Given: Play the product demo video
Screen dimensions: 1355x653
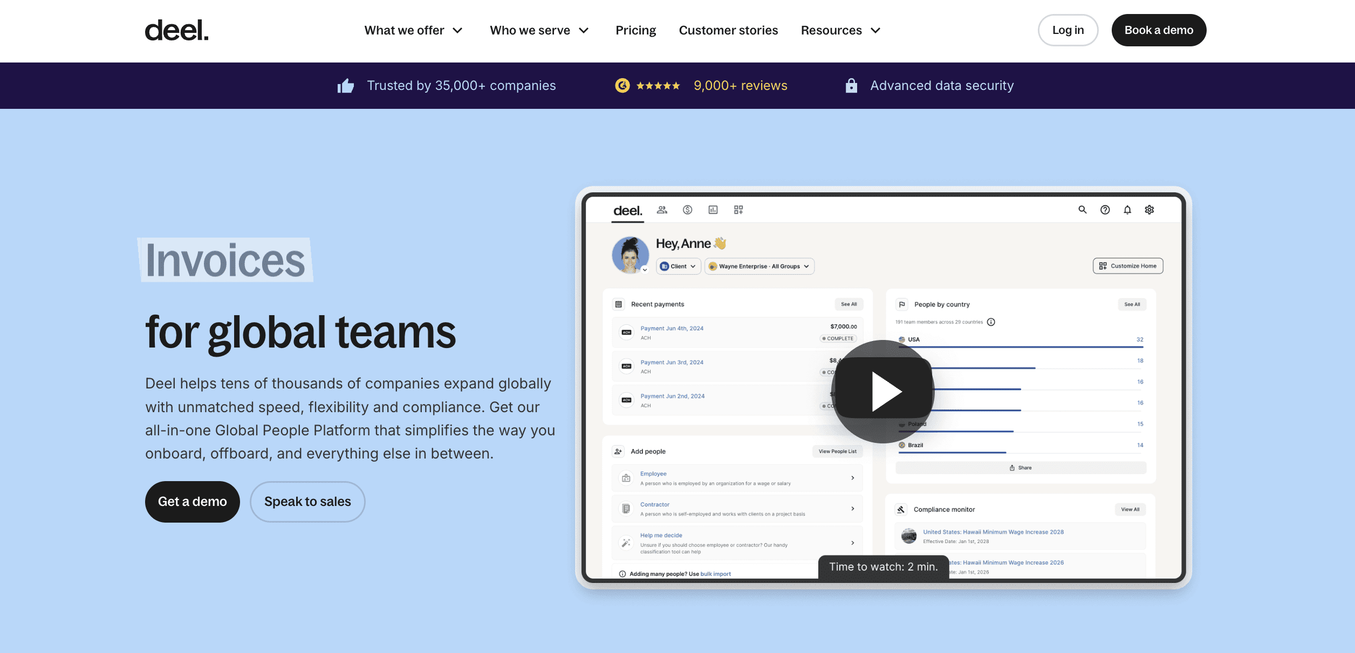Looking at the screenshot, I should (x=884, y=392).
